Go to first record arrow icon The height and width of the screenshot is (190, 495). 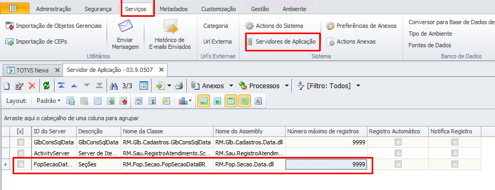click(x=61, y=86)
